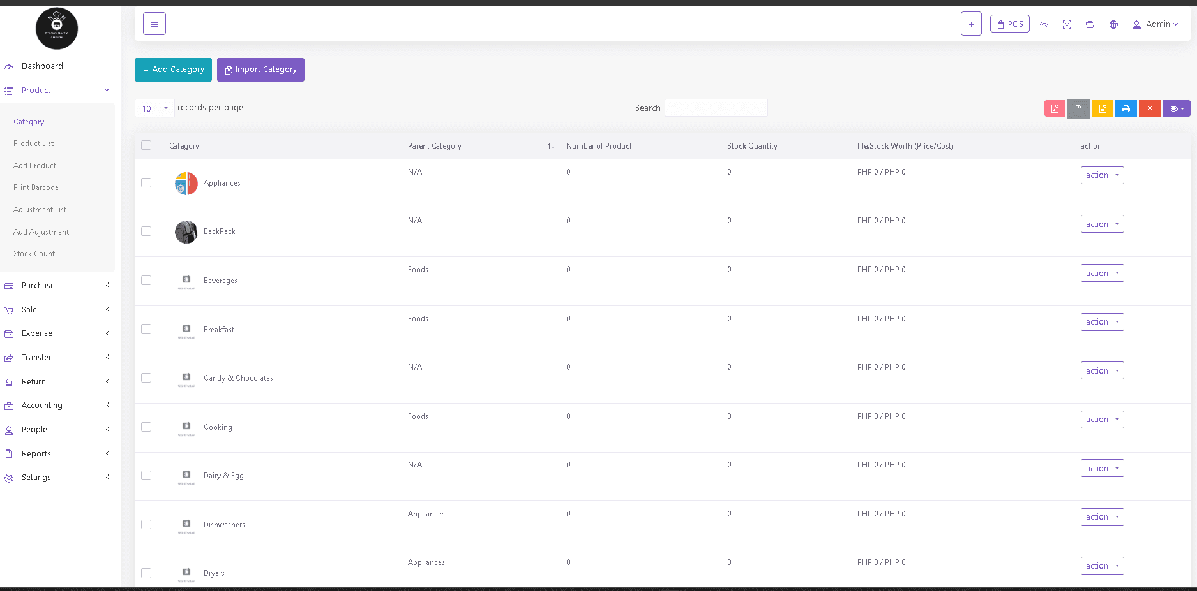Viewport: 1197px width, 591px height.
Task: Go to Product List in sidebar
Action: click(34, 143)
